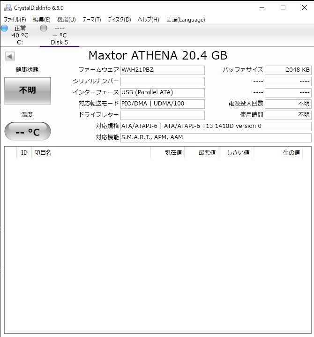Click the 不明 health status button
Image resolution: width=314 pixels, height=337 pixels.
coord(28,91)
